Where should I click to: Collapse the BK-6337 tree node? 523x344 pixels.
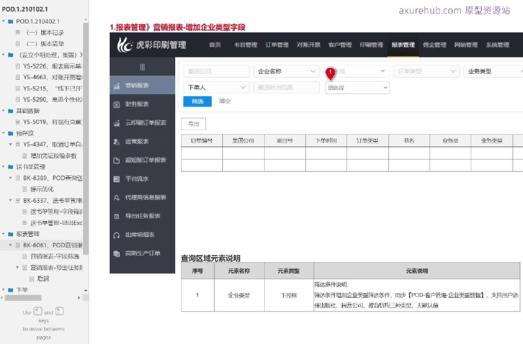point(10,201)
